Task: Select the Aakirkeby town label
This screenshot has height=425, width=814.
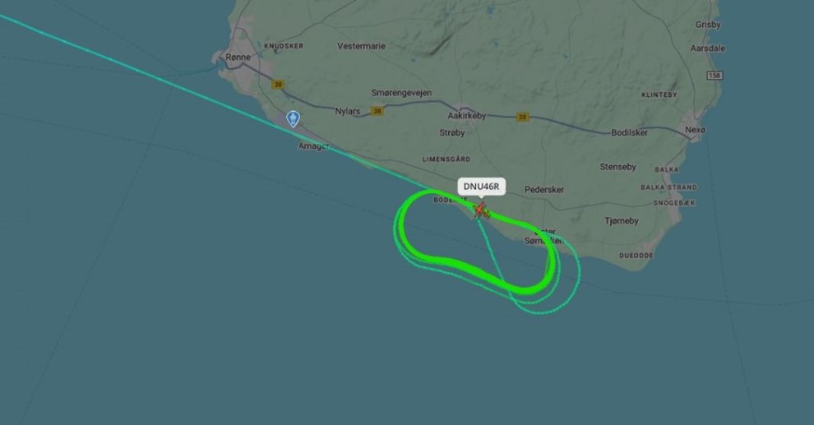Action: pos(467,116)
